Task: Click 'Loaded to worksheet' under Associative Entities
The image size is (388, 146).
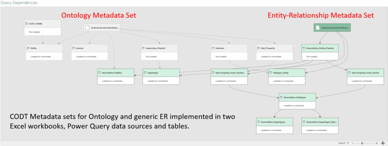Action: coord(112,81)
